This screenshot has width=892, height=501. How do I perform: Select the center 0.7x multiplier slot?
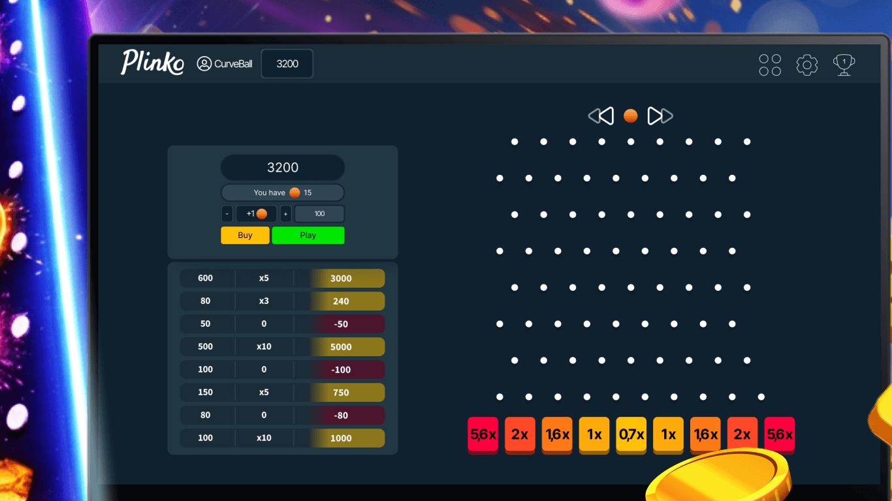[x=631, y=435]
